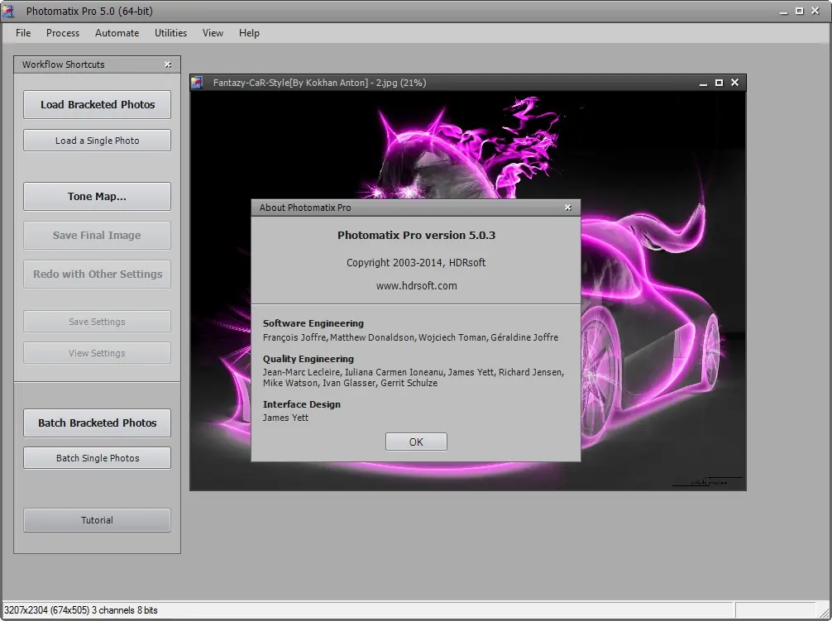Click Load a Single Photo button

[x=97, y=141]
